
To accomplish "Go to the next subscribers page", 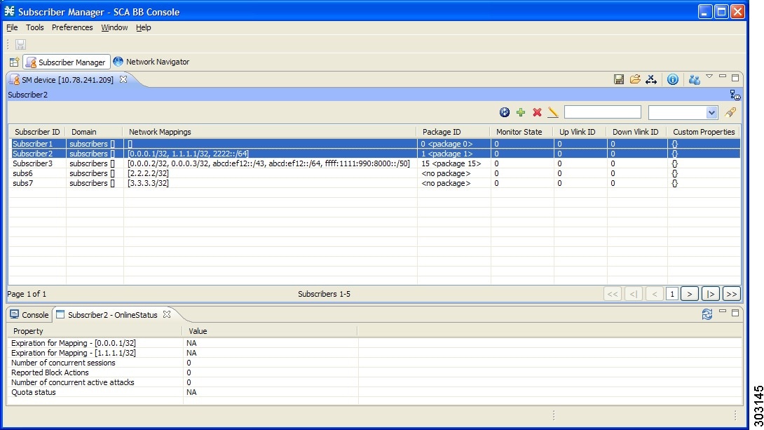I will coord(690,293).
